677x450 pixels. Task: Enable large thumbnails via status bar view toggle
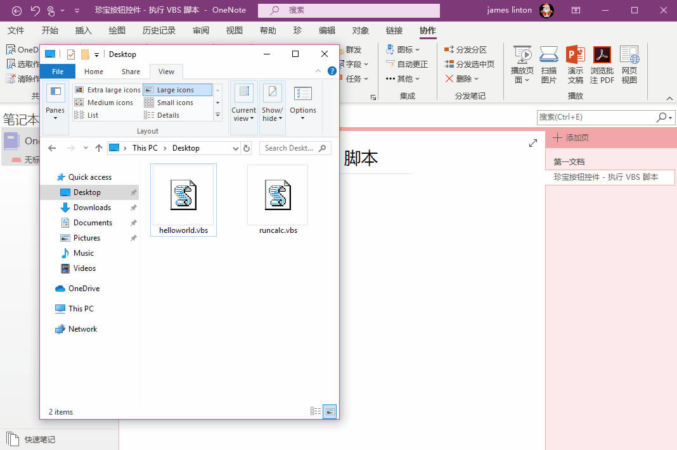coord(330,411)
